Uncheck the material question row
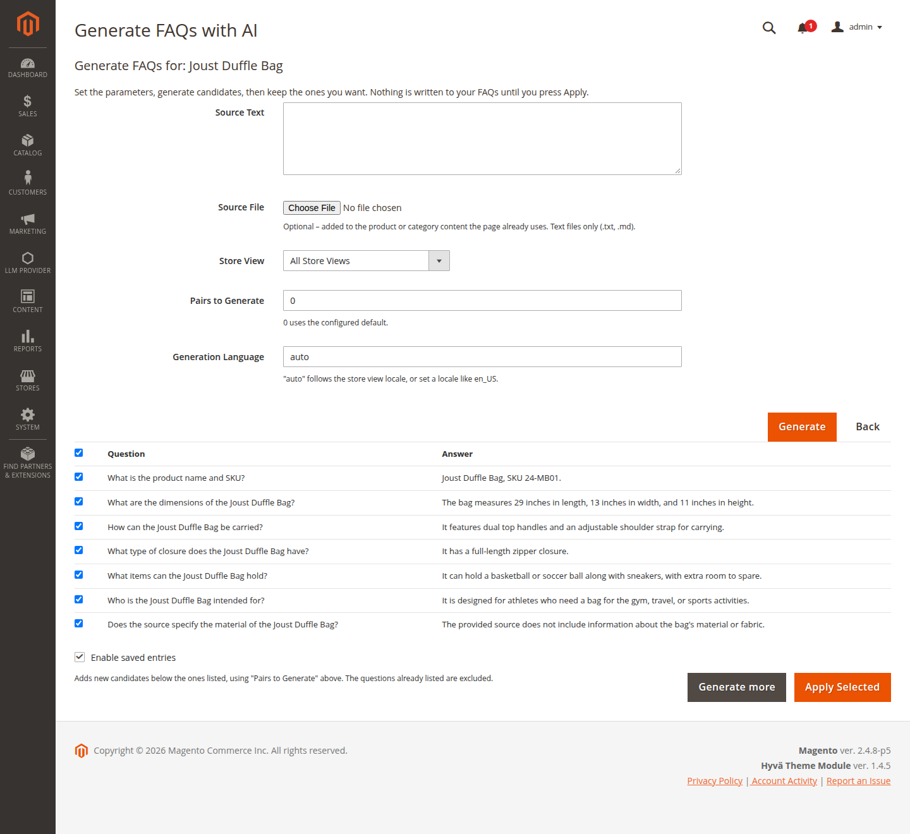 tap(79, 624)
